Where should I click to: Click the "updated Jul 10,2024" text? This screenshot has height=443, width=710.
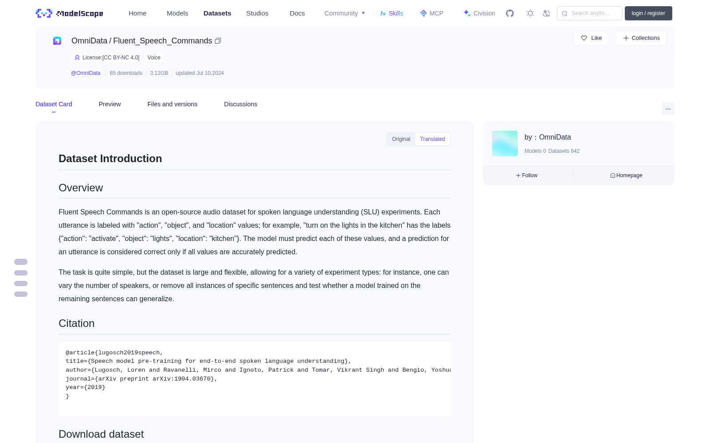pos(200,73)
